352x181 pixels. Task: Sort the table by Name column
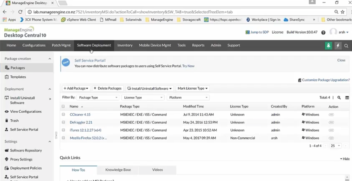click(x=74, y=107)
